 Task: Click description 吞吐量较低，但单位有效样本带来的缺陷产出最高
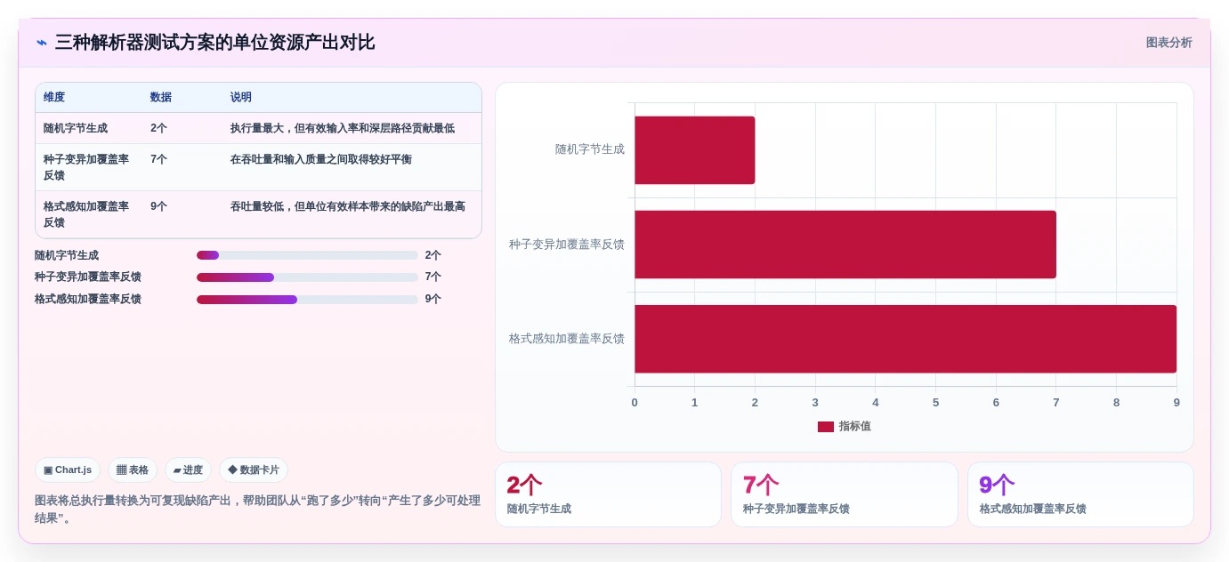pyautogui.click(x=348, y=206)
